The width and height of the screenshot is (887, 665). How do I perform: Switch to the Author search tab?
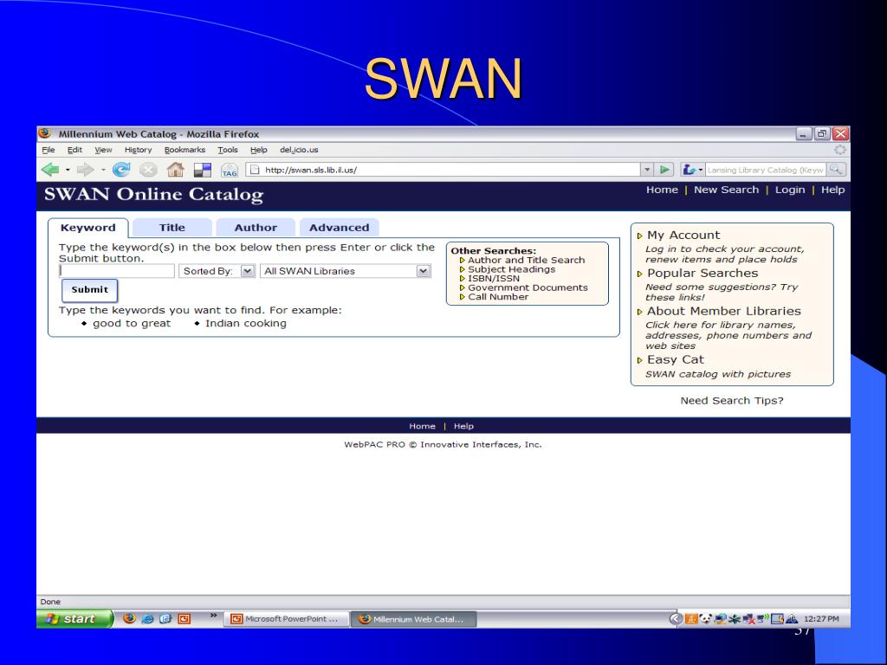point(256,228)
